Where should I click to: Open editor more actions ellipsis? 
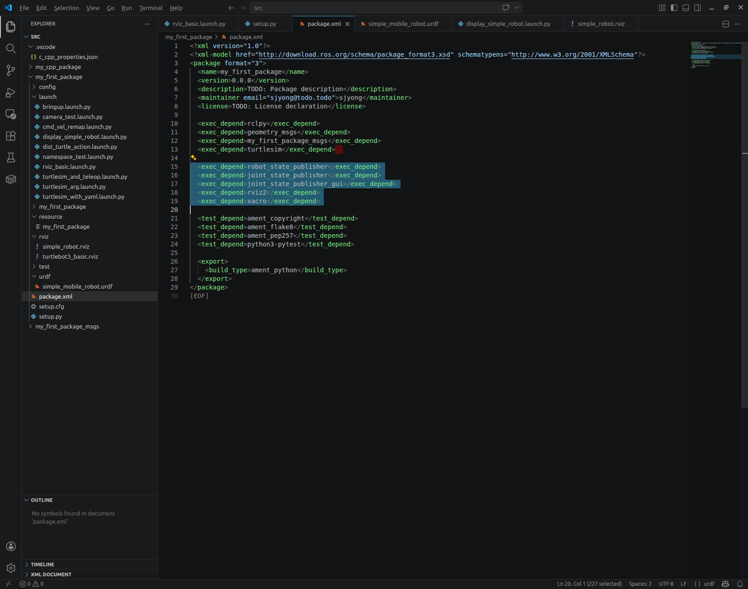[x=738, y=24]
